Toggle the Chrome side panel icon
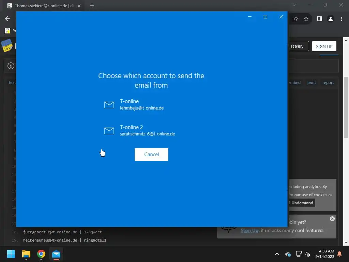Image resolution: width=349 pixels, height=262 pixels. click(x=320, y=19)
